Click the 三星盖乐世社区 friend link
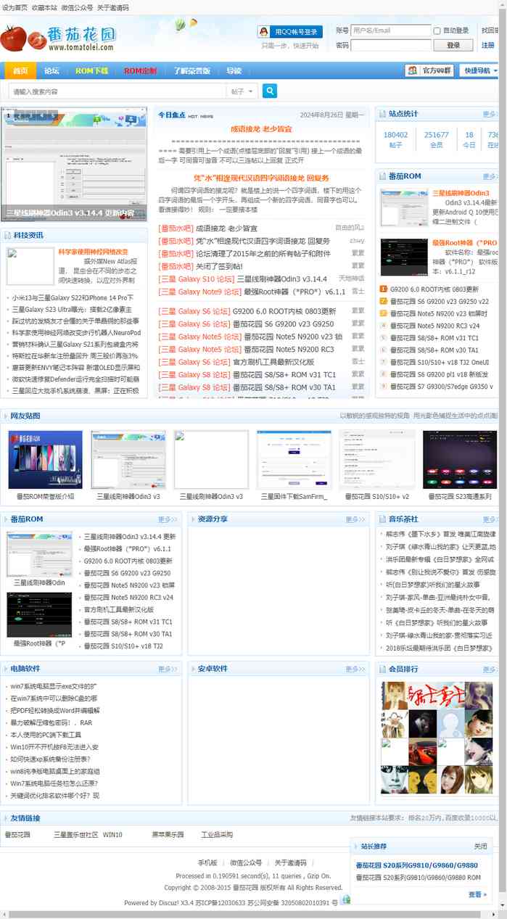Screen dimensions: 507x919 click(x=75, y=835)
